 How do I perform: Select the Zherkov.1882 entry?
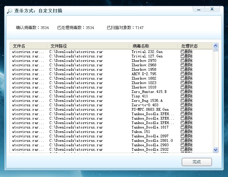click(x=111, y=78)
